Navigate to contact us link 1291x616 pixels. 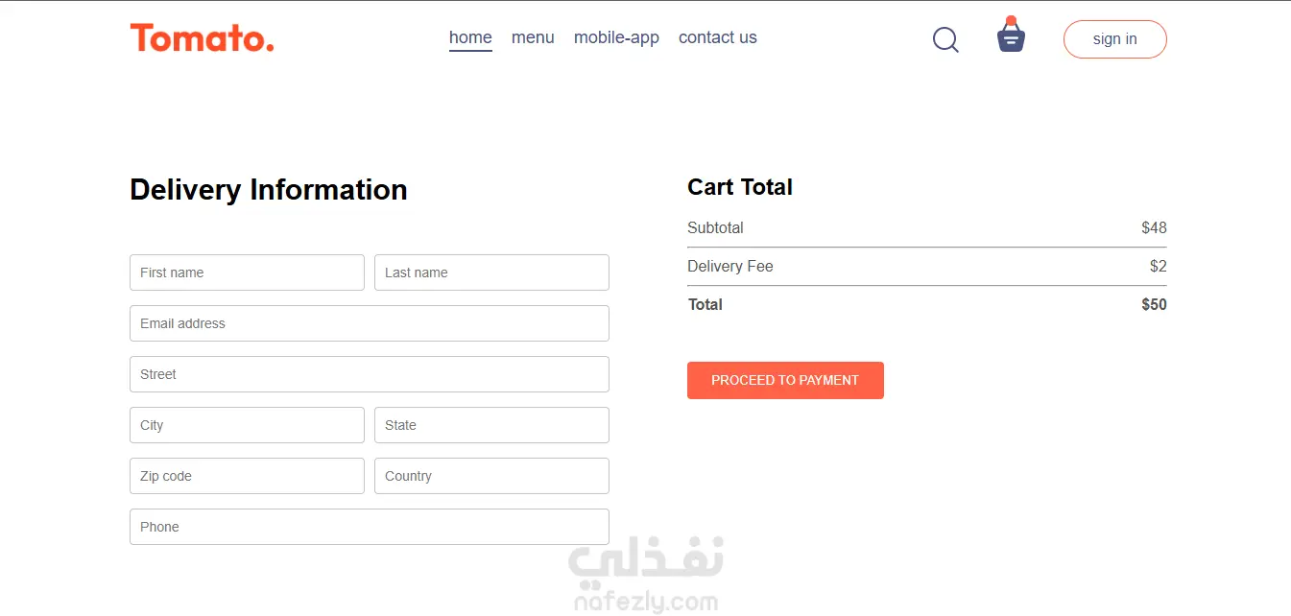718,37
